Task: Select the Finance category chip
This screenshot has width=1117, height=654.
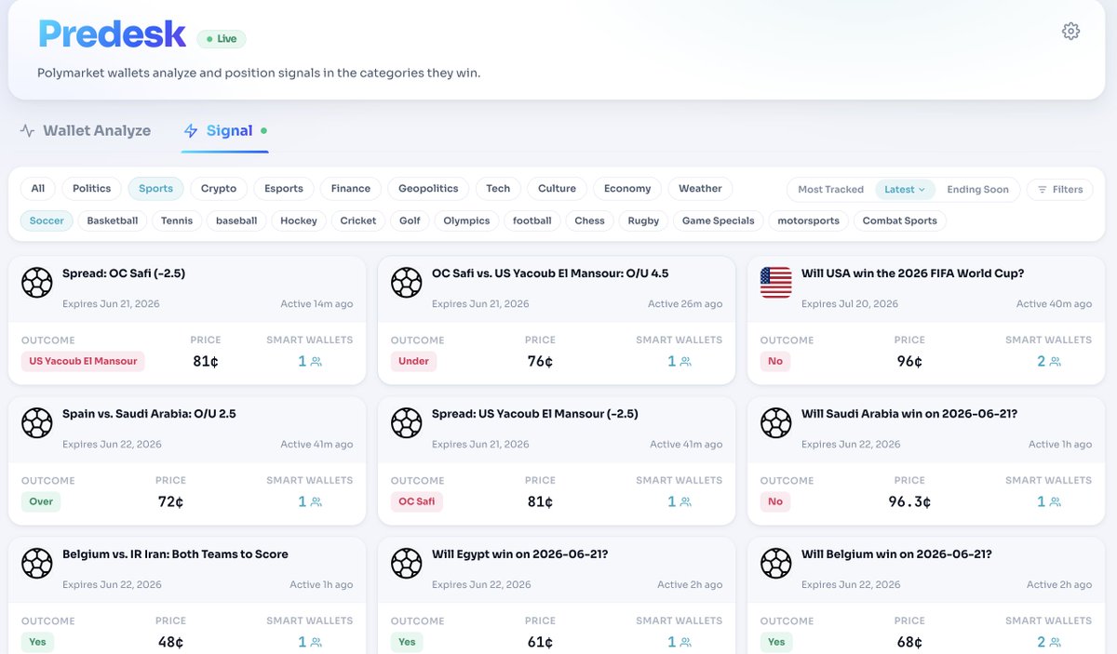Action: 351,189
